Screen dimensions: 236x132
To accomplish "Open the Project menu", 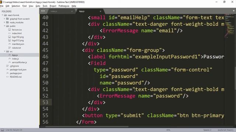I will [x=53, y=6].
